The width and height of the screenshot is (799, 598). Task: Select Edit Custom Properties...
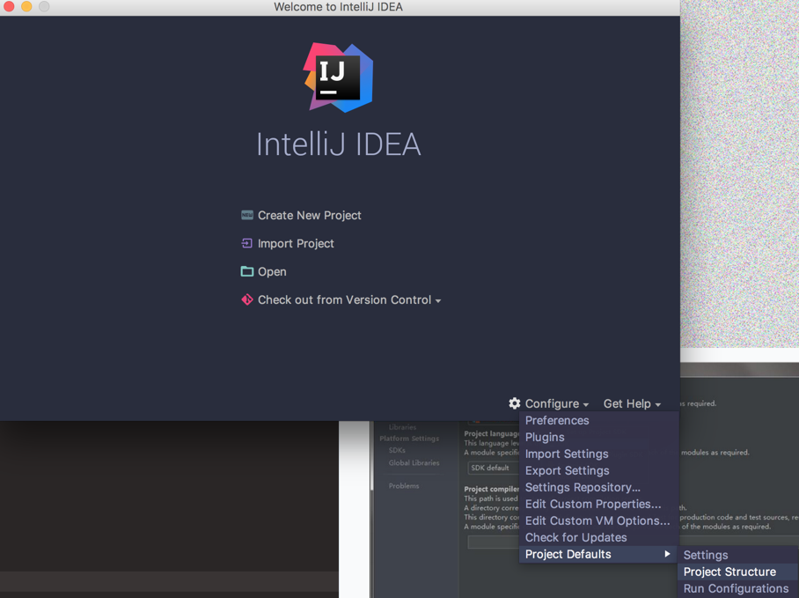tap(598, 504)
